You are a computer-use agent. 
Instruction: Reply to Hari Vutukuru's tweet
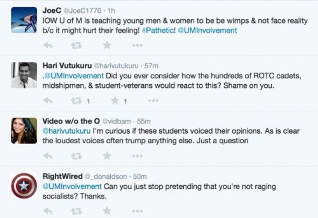point(48,101)
